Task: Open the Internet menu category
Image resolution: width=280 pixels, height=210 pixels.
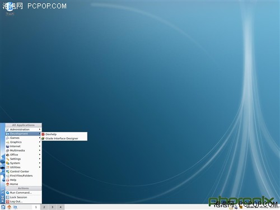Action: pyautogui.click(x=24, y=146)
